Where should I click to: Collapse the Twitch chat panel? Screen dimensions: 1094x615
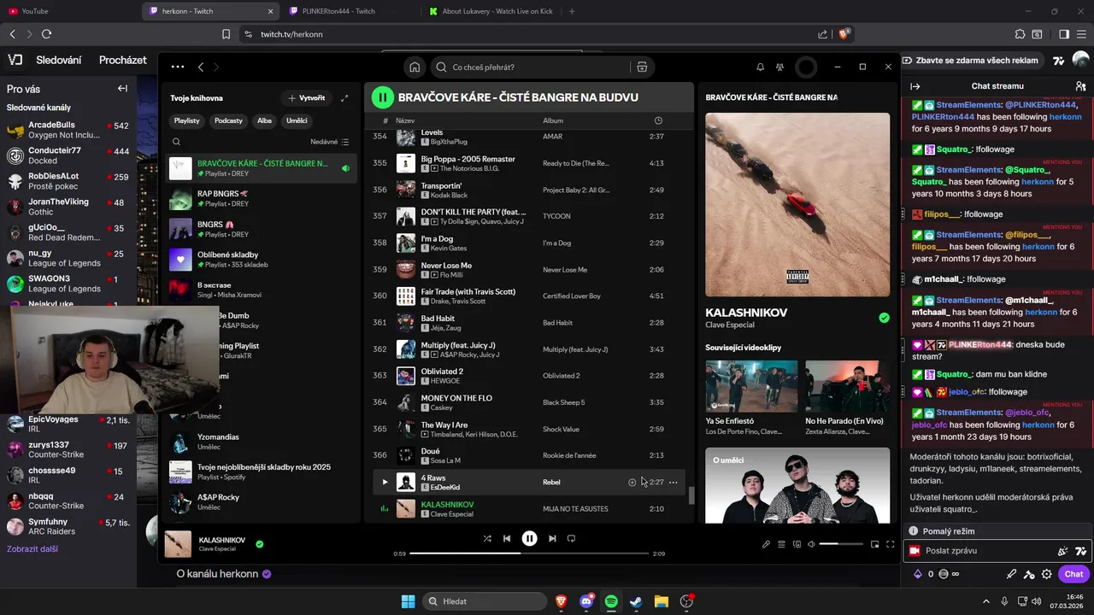915,86
